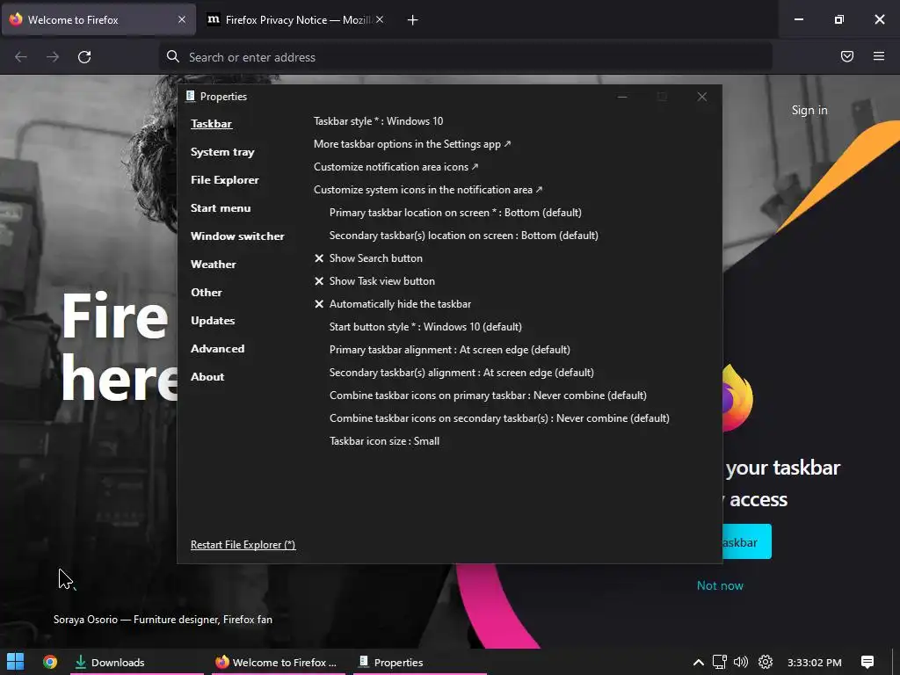Open the System tray section

[222, 152]
